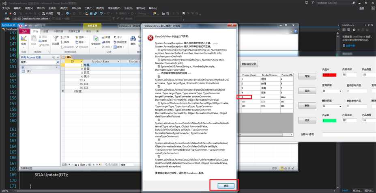Collapse the Access navigation pane shutter
Image resolution: width=376 pixels, height=193 pixels.
point(58,57)
